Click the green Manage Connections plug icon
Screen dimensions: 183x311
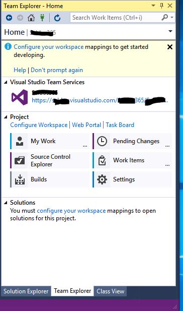42,18
